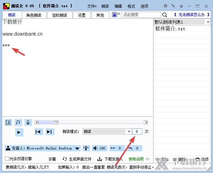Click the magnifier search button
This screenshot has width=213, height=173.
(165, 15)
